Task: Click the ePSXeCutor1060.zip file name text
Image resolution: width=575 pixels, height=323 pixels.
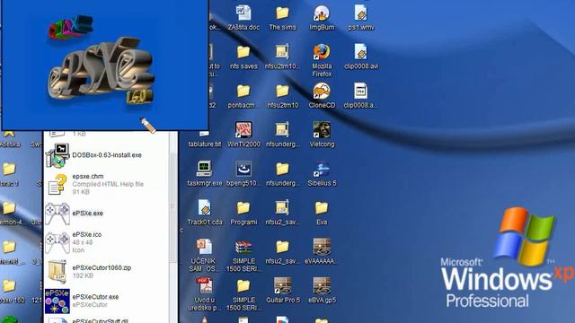Action: 102,267
